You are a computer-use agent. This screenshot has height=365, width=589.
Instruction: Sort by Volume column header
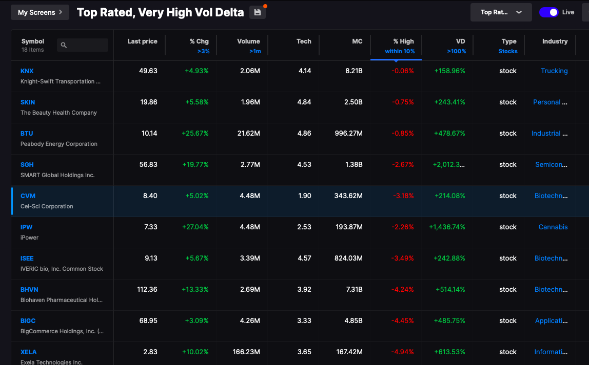click(x=248, y=41)
